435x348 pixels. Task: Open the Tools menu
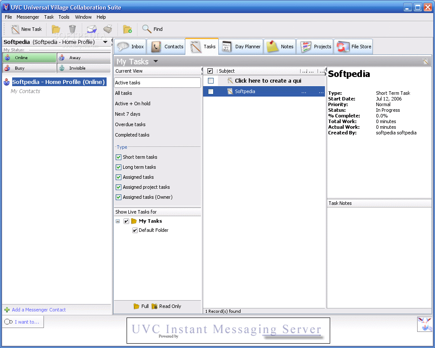[x=64, y=17]
